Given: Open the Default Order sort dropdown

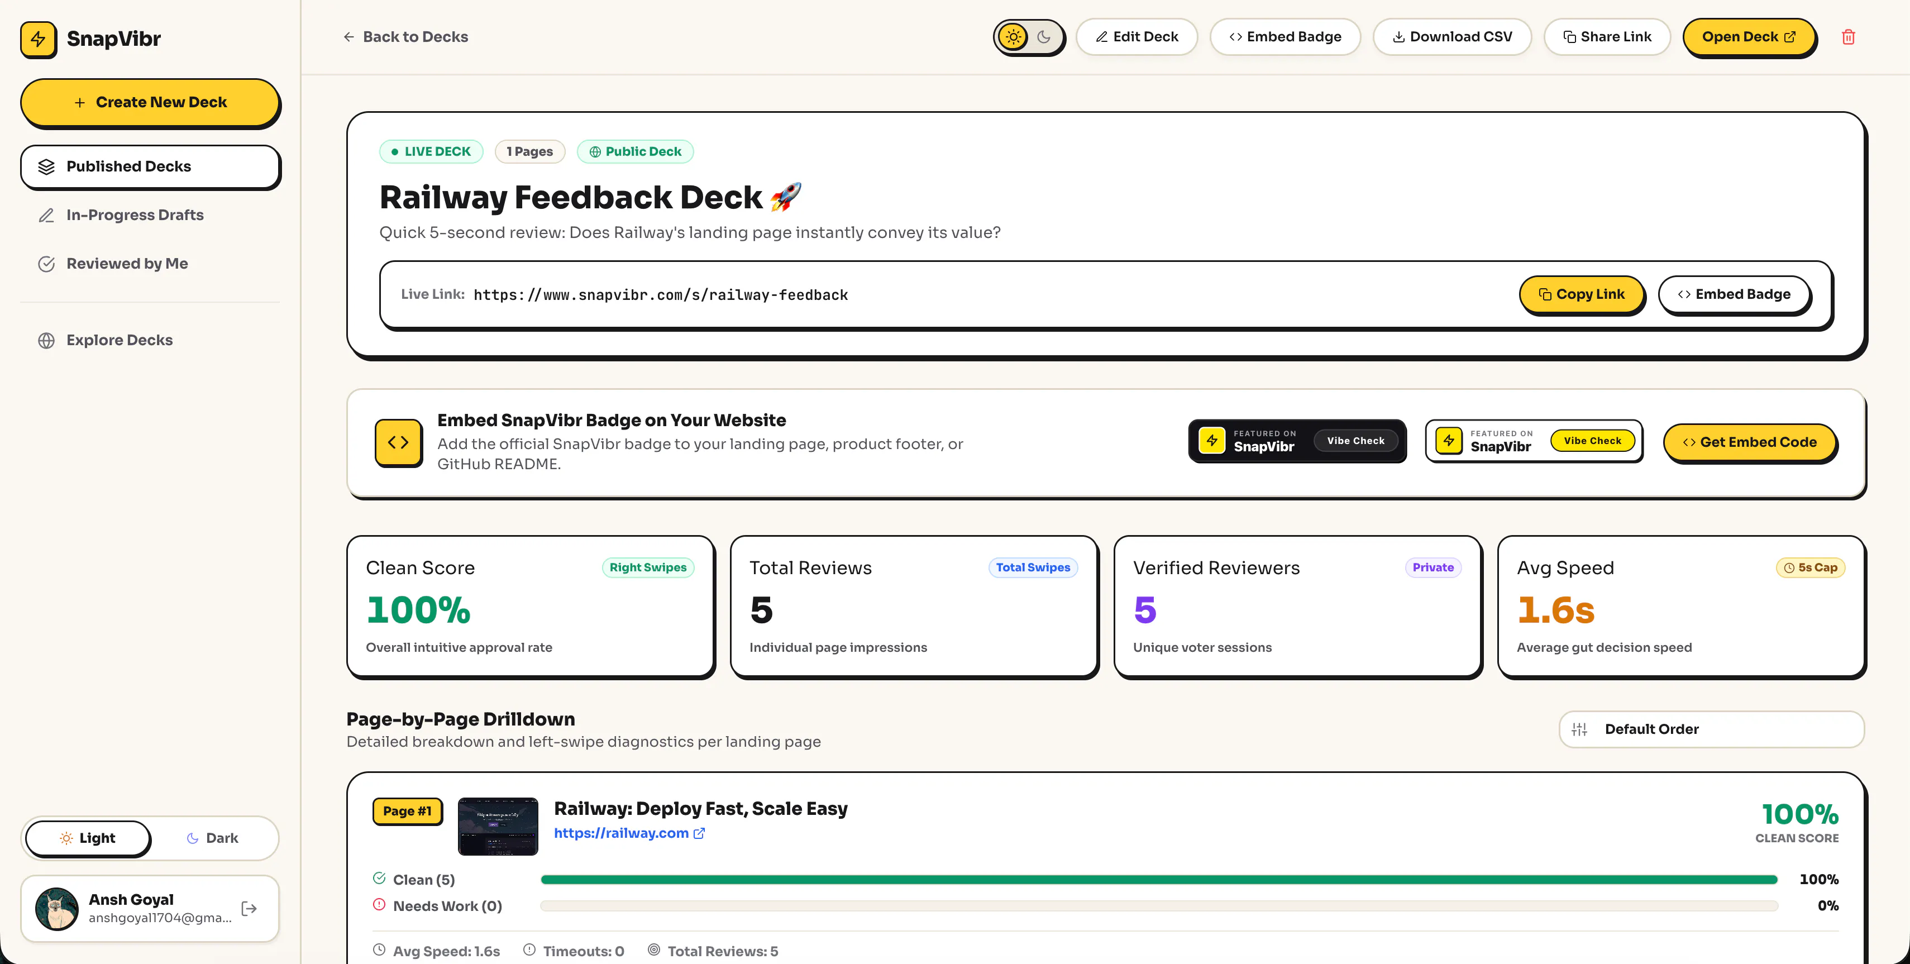Looking at the screenshot, I should click(1711, 729).
